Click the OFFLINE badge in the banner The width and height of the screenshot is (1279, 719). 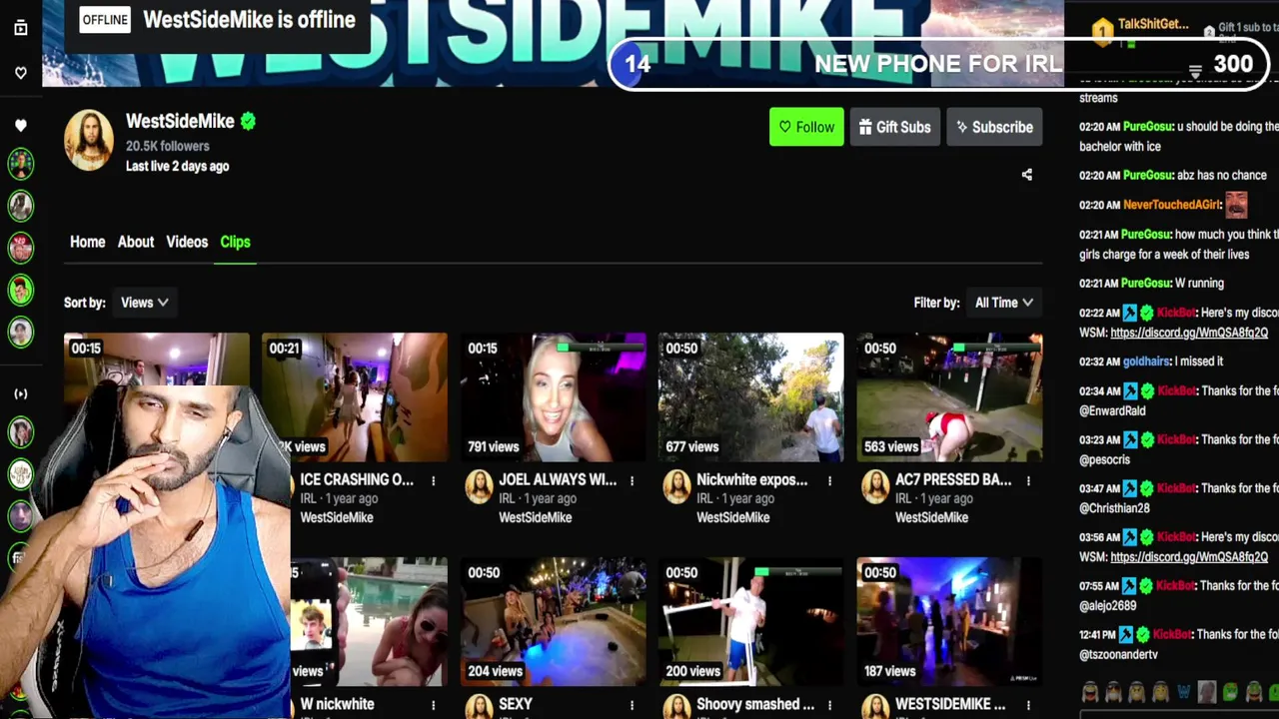pos(105,19)
